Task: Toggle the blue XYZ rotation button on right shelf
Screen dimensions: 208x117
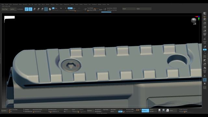Action: 205,50
